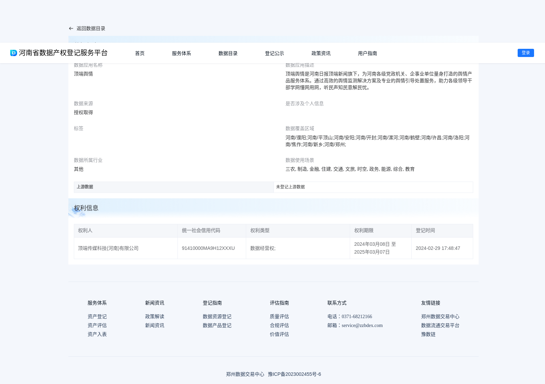
Task: Click the 数据使用场景 values line
Action: click(x=350, y=169)
